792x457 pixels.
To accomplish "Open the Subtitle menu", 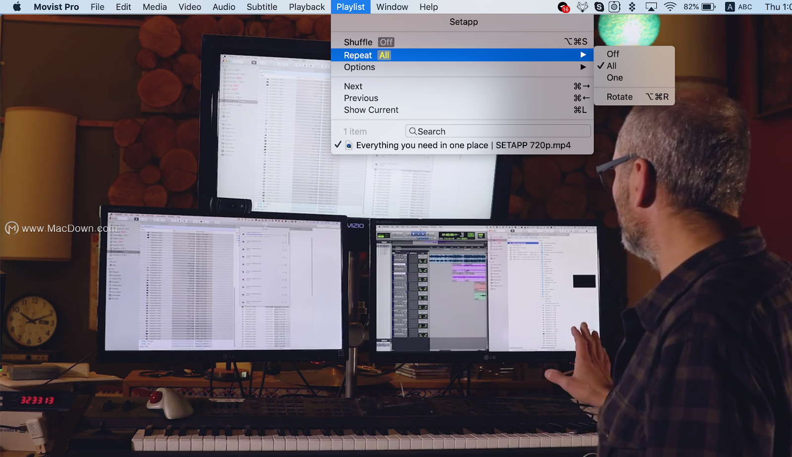I will 262,7.
